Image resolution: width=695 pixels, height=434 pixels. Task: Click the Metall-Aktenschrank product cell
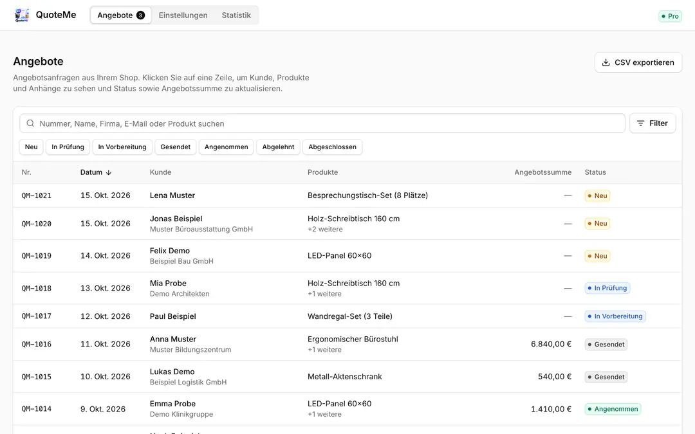(345, 377)
